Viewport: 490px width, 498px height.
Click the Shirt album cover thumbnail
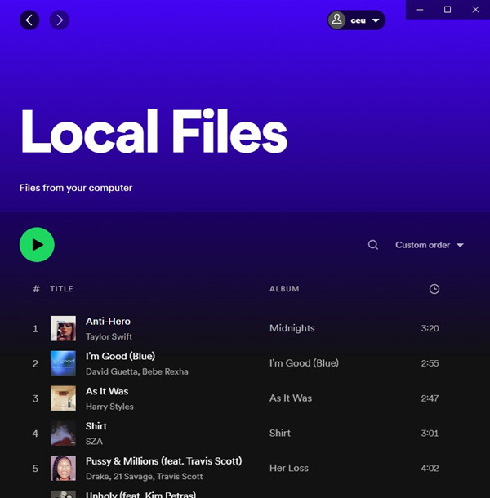(x=63, y=434)
